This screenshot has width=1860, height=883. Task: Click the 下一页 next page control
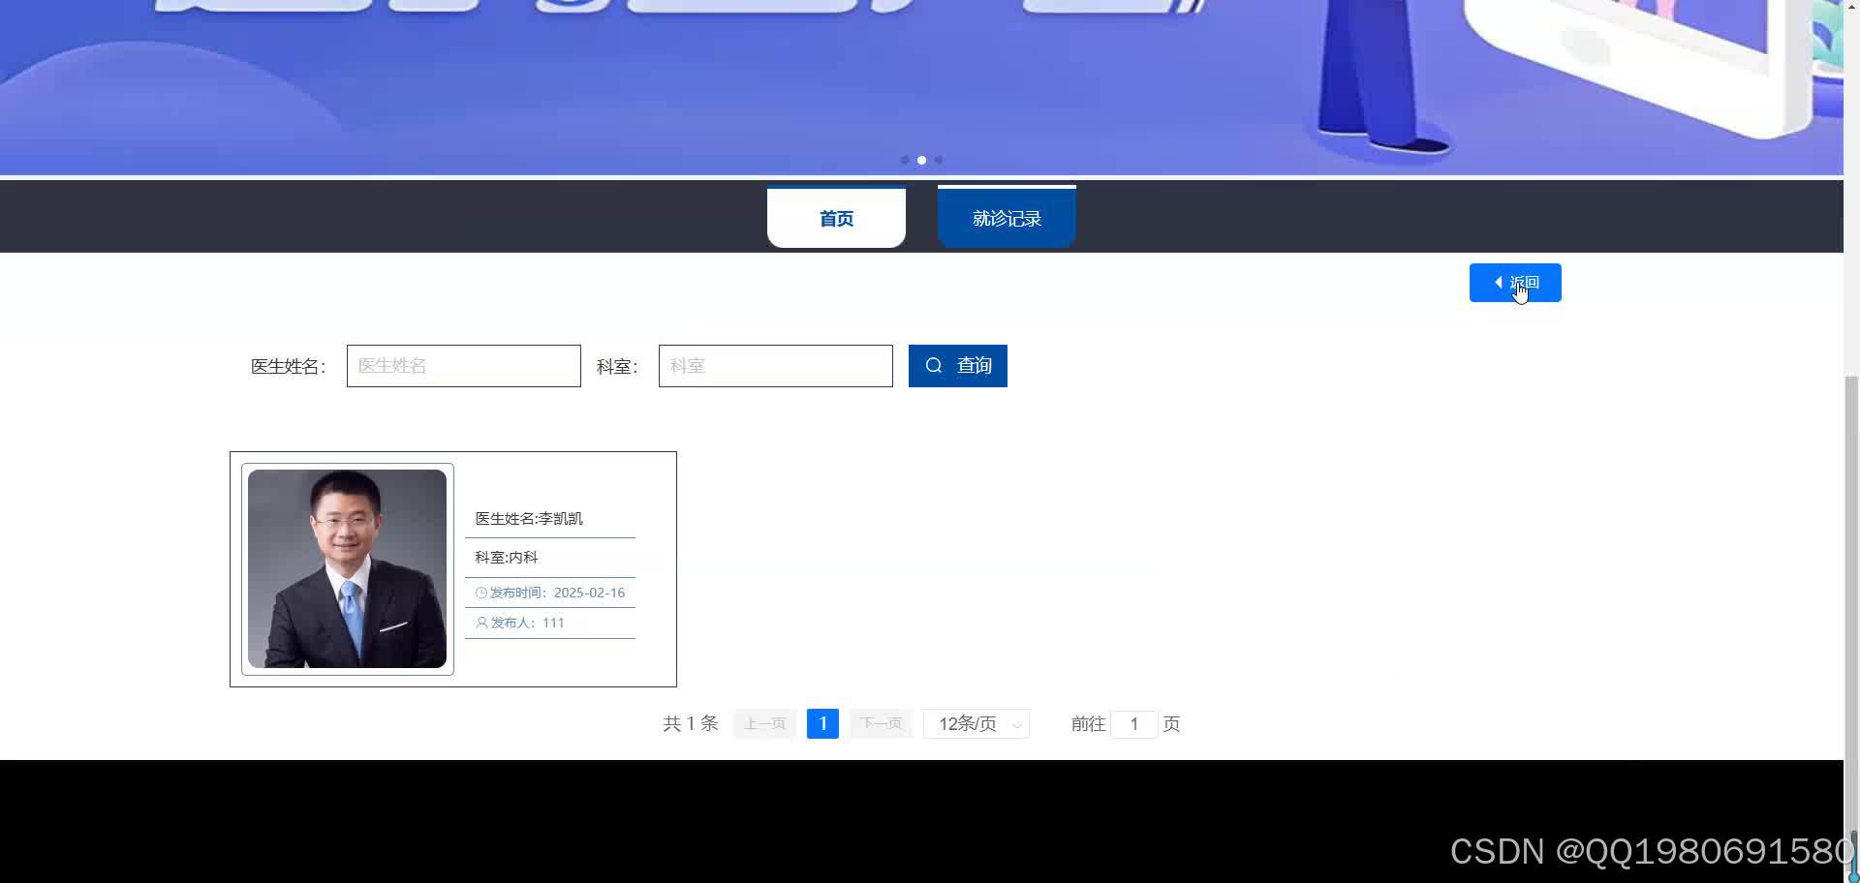click(x=880, y=723)
